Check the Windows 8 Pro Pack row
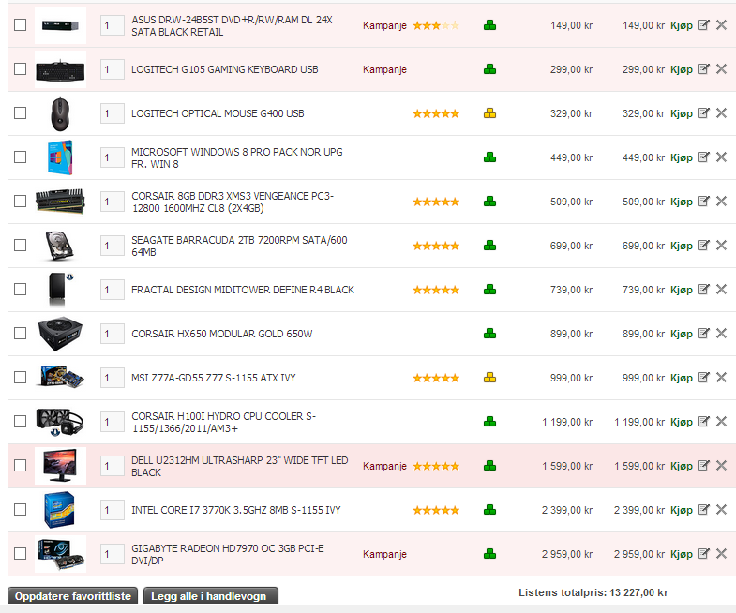Viewport: 736px width, 613px height. click(x=21, y=157)
